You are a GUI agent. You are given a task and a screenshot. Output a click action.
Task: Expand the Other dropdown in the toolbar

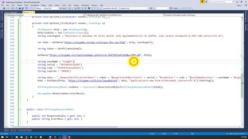(176, 8)
